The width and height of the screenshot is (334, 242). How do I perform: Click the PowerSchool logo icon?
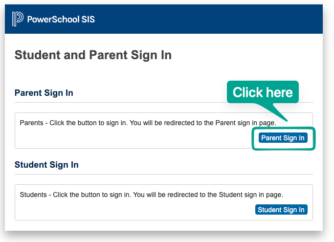click(18, 19)
